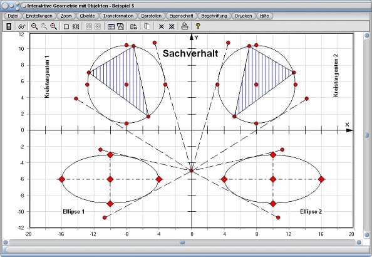
Task: Click the Kreistangenten 2 vertical label
Action: (336, 75)
